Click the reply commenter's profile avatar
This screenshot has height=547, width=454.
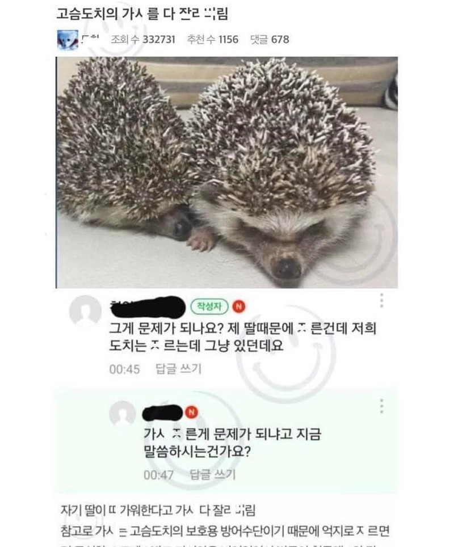tap(123, 414)
